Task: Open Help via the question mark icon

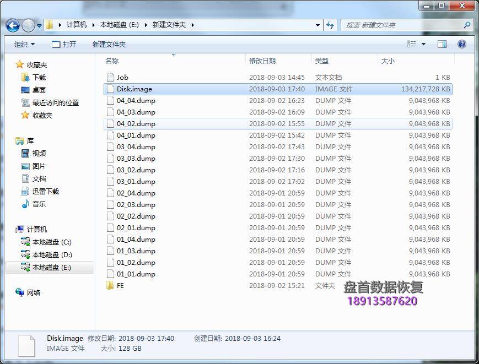Action: [x=461, y=44]
